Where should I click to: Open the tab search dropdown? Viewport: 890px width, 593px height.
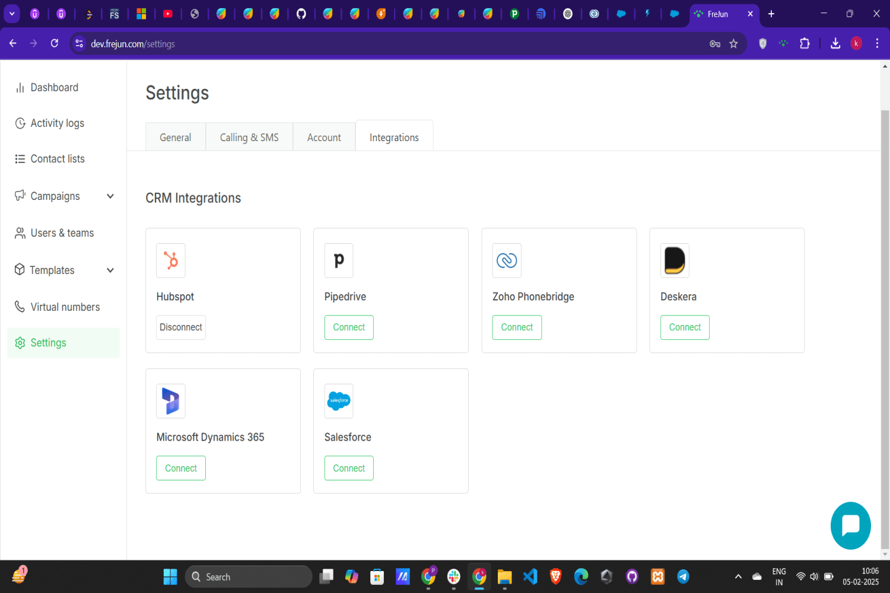pyautogui.click(x=12, y=14)
